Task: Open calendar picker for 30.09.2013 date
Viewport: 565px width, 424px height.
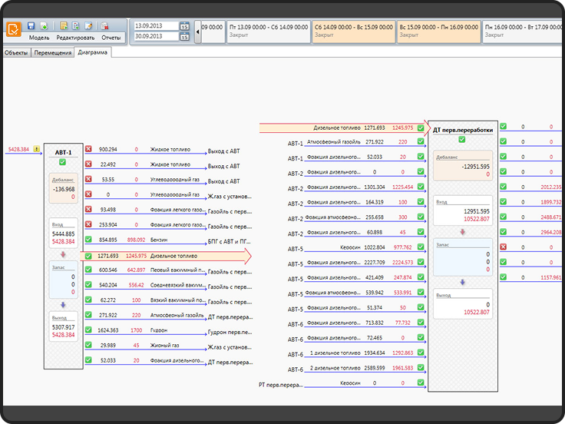Action: coord(184,37)
